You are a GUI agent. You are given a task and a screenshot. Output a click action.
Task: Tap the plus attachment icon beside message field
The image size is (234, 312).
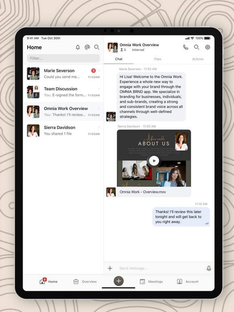click(110, 268)
